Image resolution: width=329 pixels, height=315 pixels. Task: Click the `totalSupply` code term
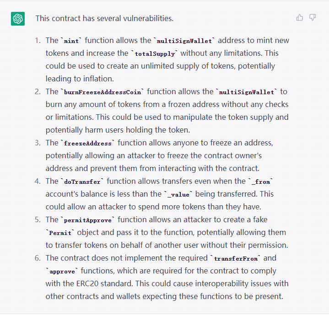pos(155,53)
